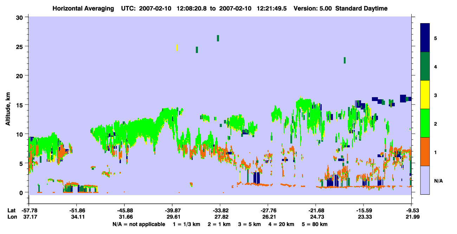Image resolution: width=457 pixels, height=234 pixels.
Task: Click the end time '12:21:49.5' in the title
Action: (272, 8)
